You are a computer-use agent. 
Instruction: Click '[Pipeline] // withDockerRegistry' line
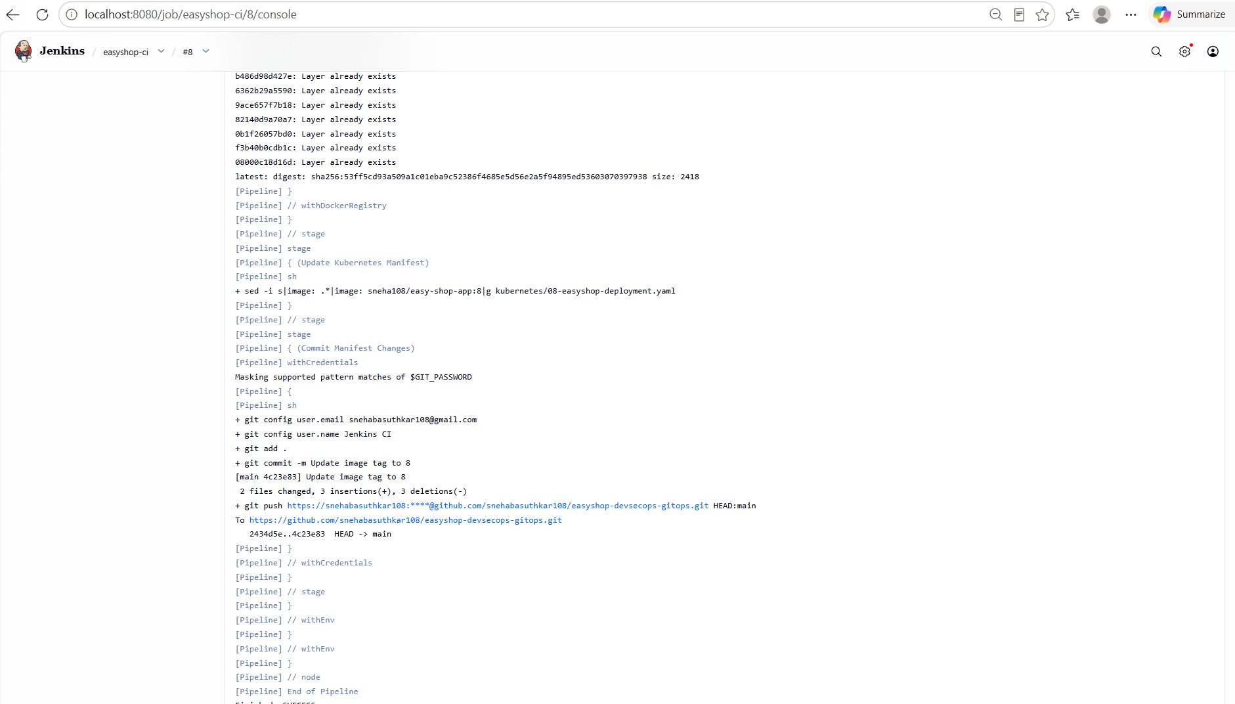tap(311, 206)
